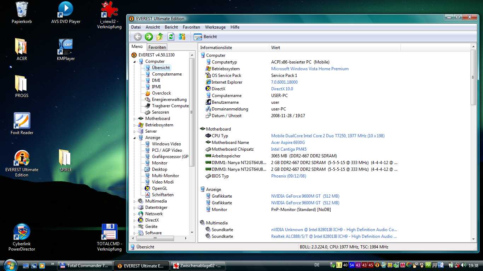Image resolution: width=483 pixels, height=271 pixels.
Task: Click the taskbar clock showing 19:38
Action: (473, 266)
